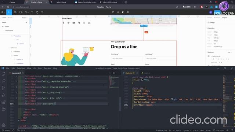Open the Figma main menu icon

[3, 12]
